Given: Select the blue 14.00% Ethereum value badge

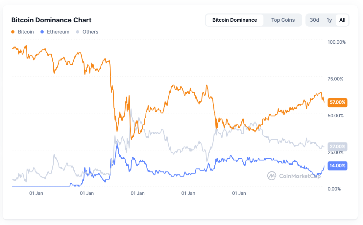Looking at the screenshot, I should [337, 166].
